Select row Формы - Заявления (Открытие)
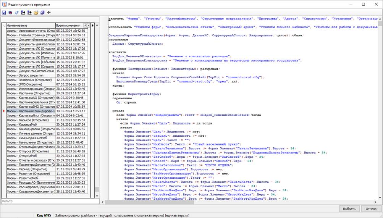383x218 pixels. point(47,80)
